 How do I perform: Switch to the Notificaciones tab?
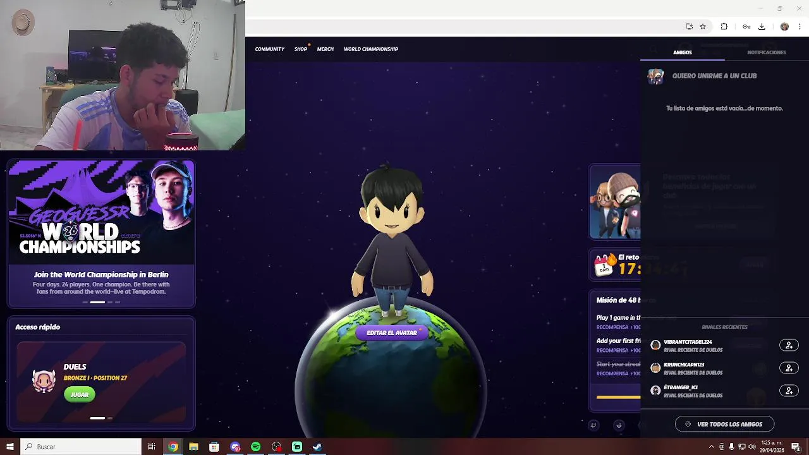click(x=767, y=52)
